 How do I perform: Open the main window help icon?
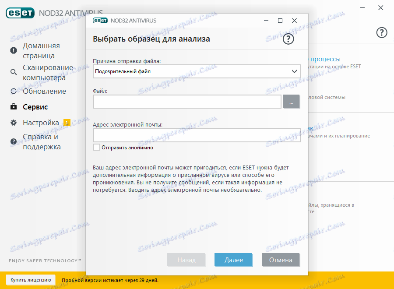point(382,33)
